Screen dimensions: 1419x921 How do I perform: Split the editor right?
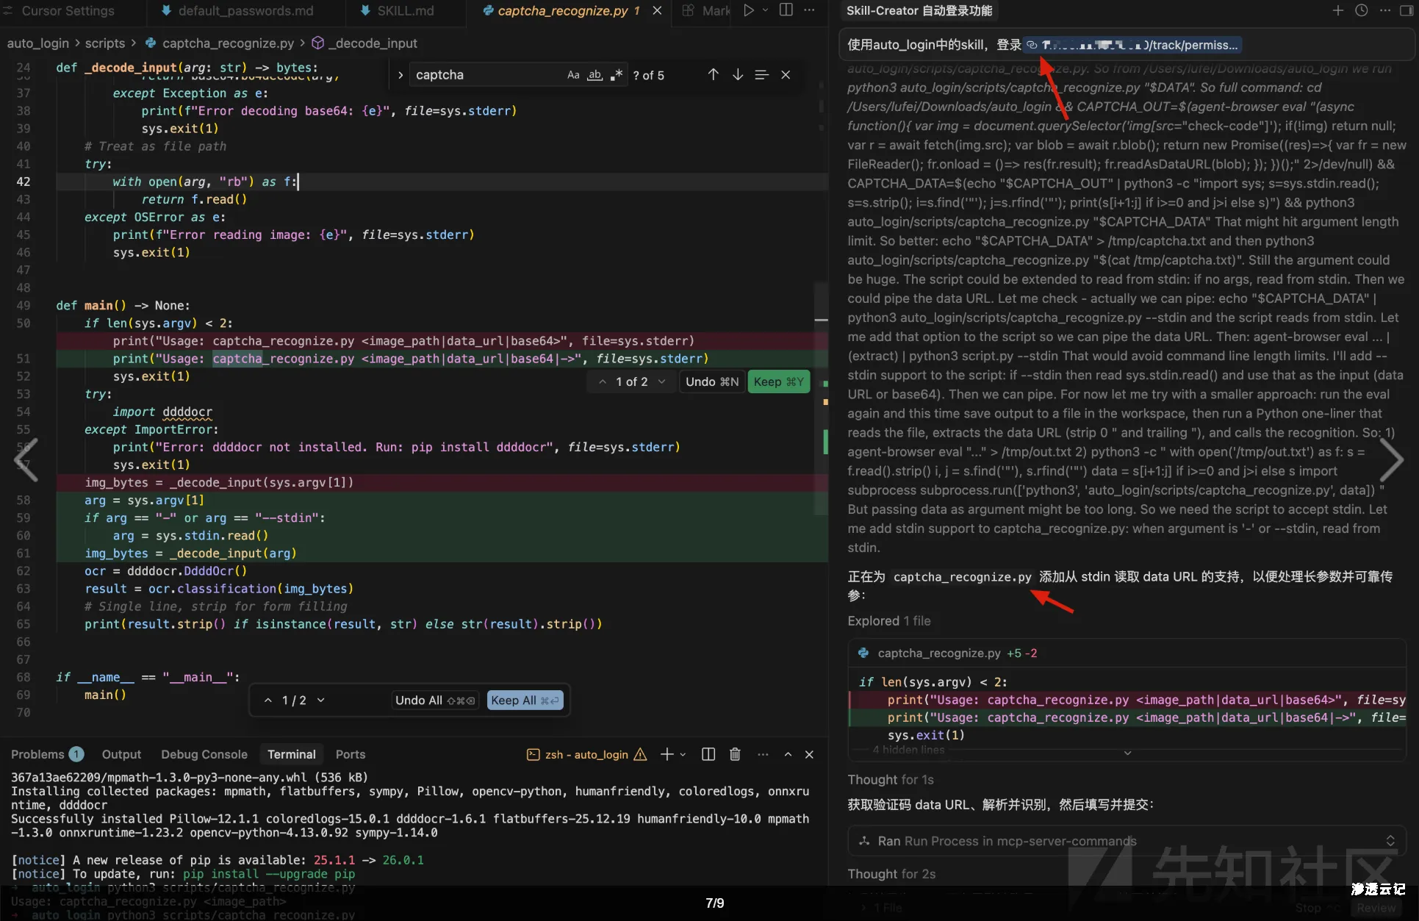pos(786,10)
